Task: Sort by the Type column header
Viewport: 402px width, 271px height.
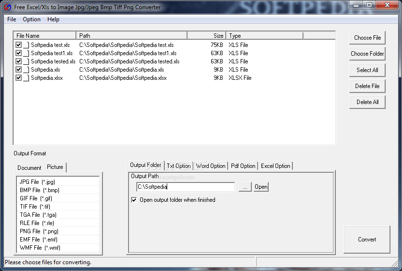Action: [265, 36]
